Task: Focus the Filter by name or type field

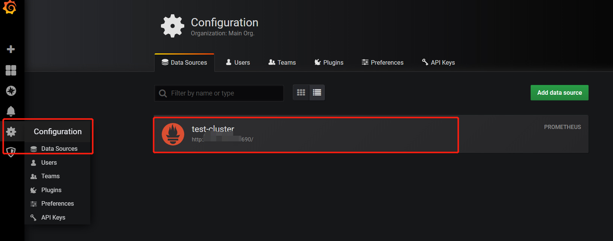Action: (219, 93)
